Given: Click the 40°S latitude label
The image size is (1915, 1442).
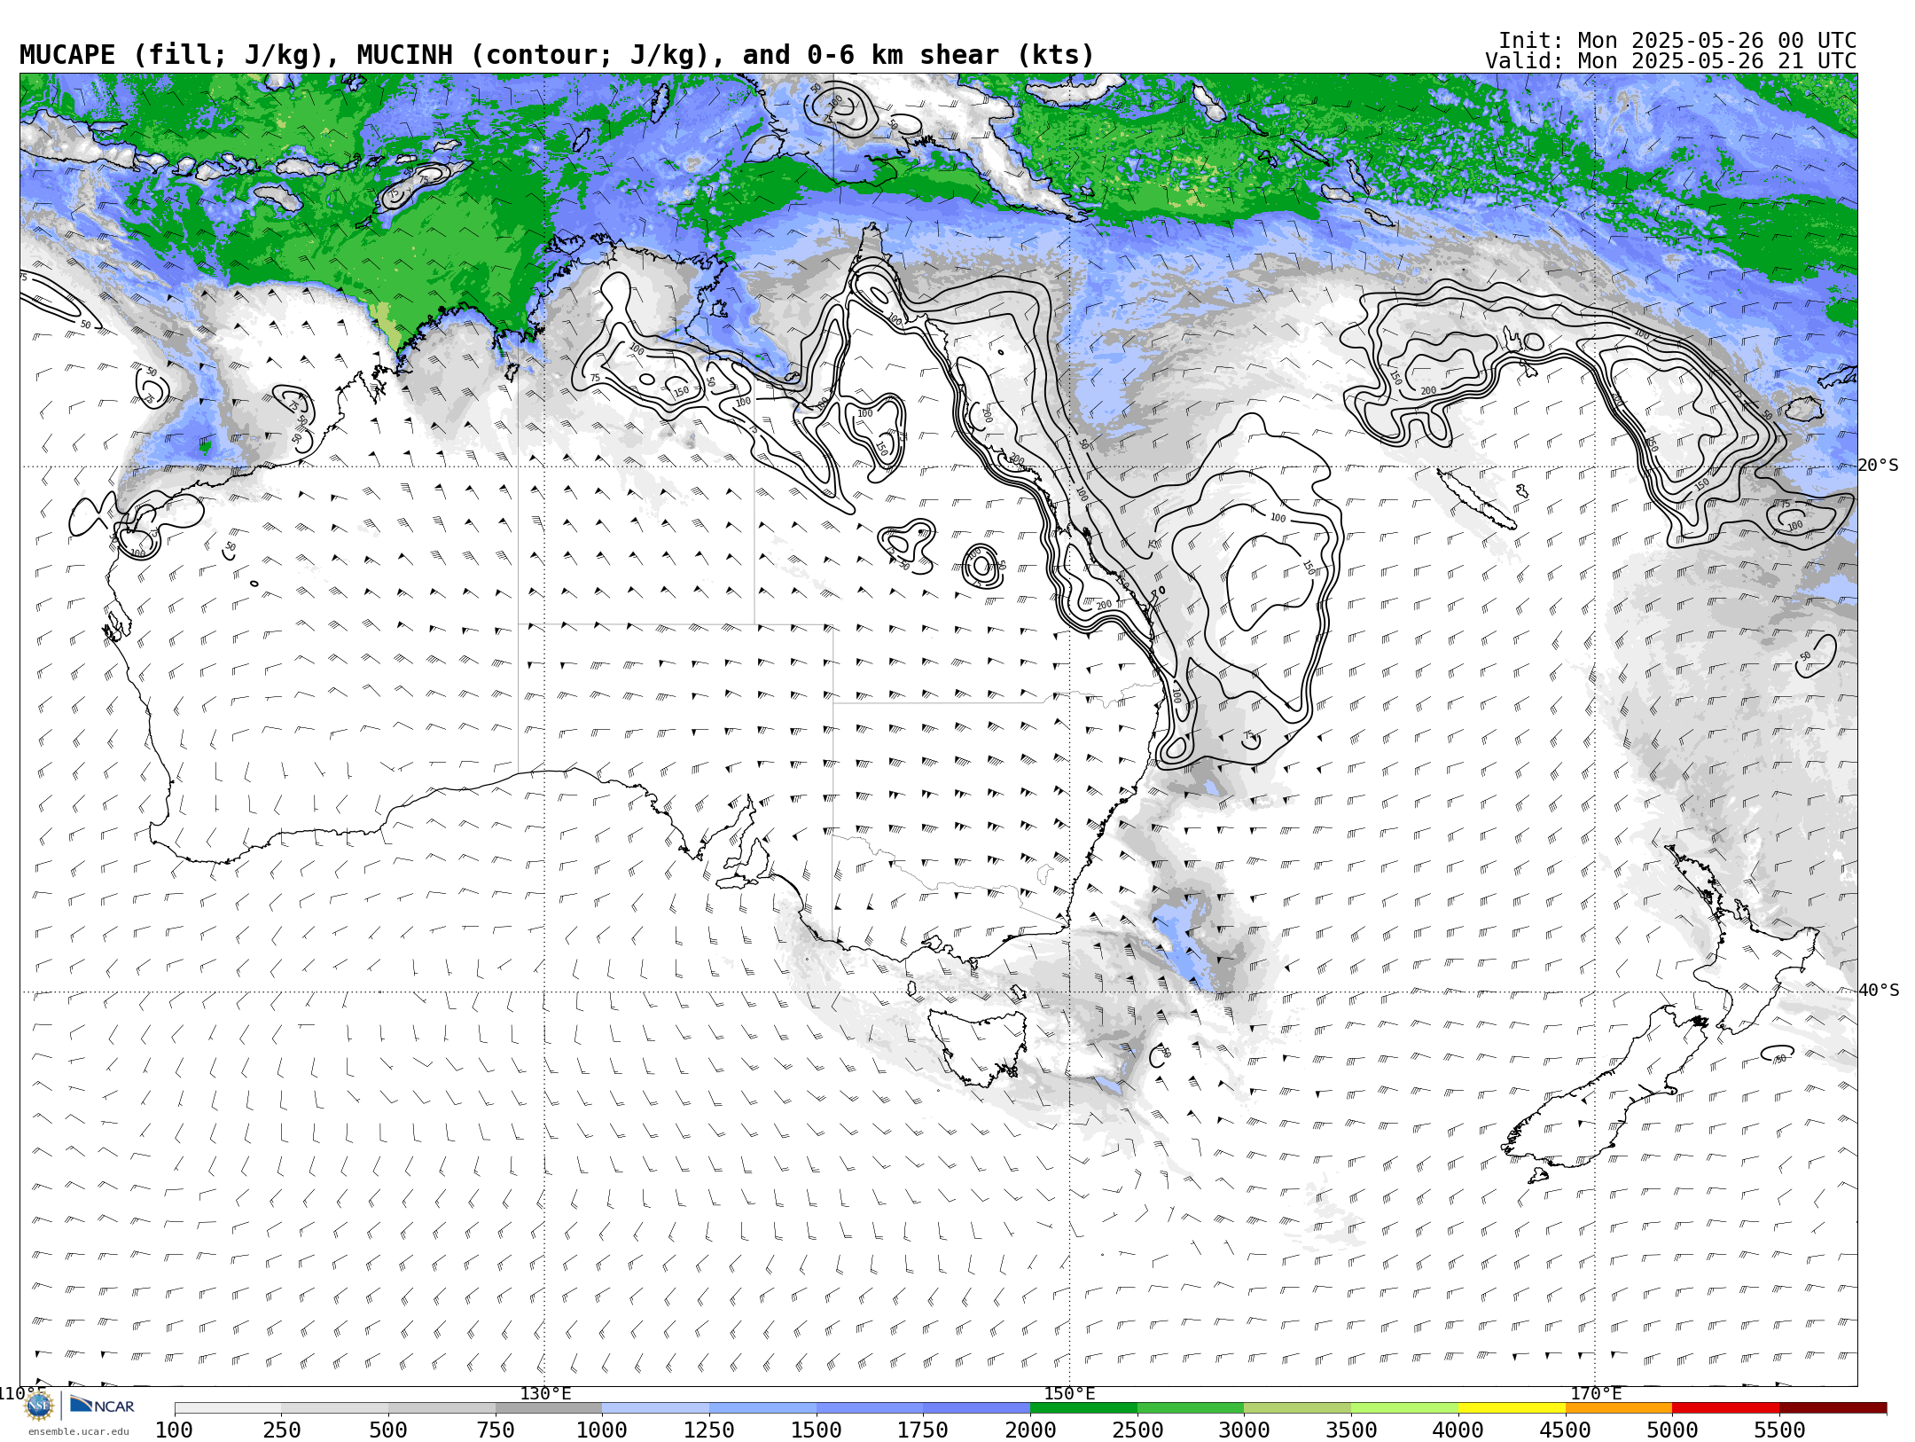Looking at the screenshot, I should tap(1879, 991).
